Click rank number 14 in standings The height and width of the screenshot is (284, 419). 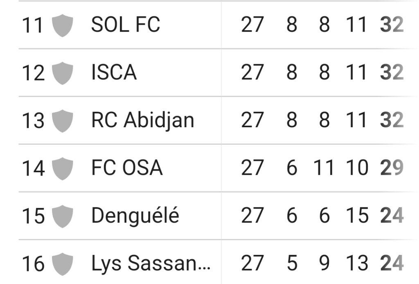point(33,169)
